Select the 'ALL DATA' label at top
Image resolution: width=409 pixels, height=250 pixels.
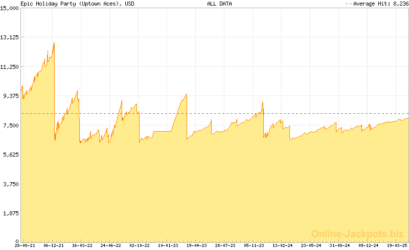(219, 4)
